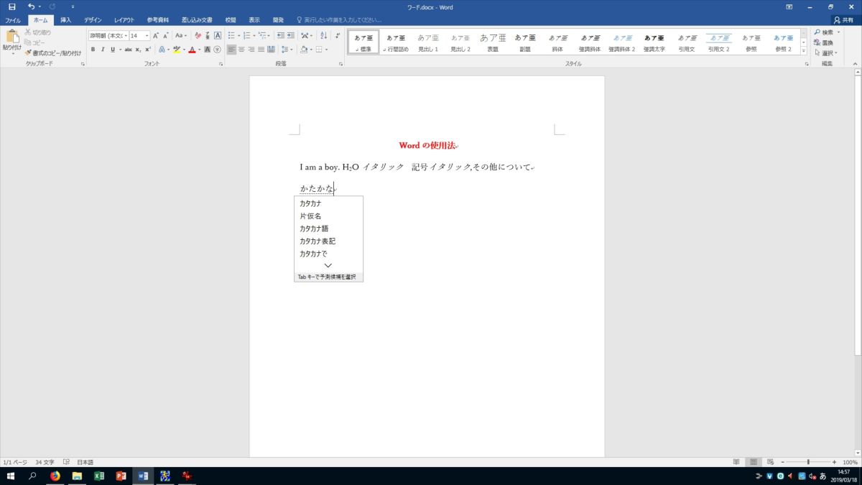This screenshot has width=862, height=485.
Task: Apply strikethrough with the abc icon
Action: click(x=128, y=50)
